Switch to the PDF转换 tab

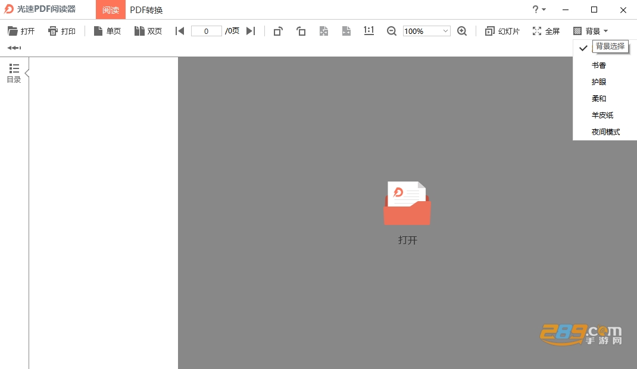(x=146, y=10)
